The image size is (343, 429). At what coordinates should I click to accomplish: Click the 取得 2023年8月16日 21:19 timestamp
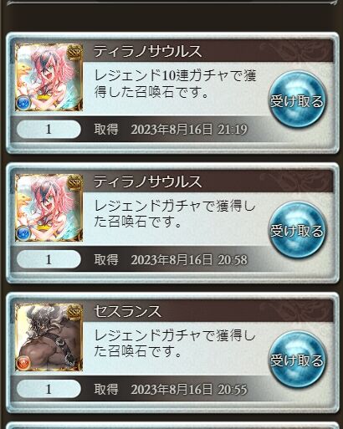[171, 130]
